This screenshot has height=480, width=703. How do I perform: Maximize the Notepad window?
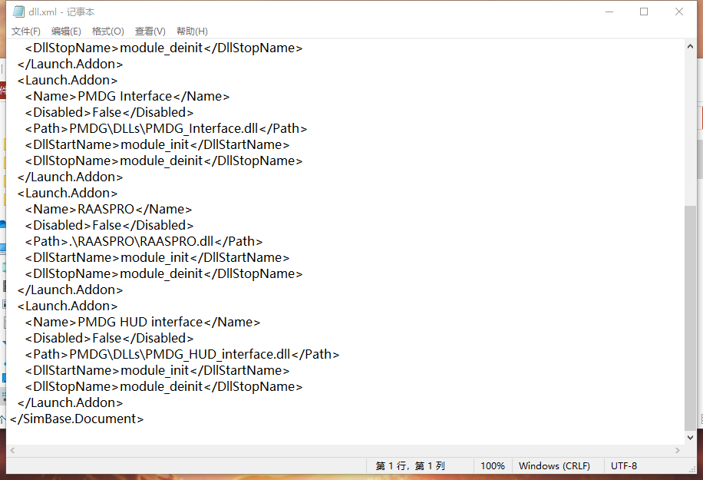click(x=644, y=12)
